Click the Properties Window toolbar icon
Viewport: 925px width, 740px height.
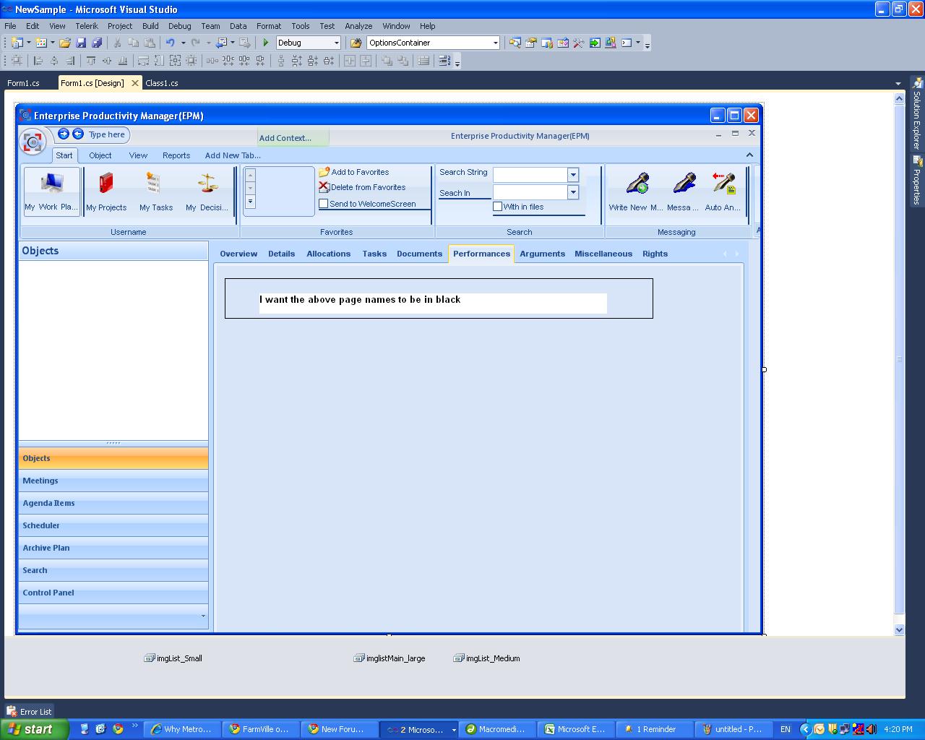(530, 43)
